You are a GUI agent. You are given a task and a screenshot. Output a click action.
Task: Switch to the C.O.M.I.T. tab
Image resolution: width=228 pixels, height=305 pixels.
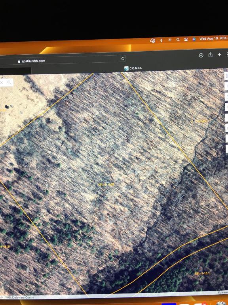click(x=133, y=68)
